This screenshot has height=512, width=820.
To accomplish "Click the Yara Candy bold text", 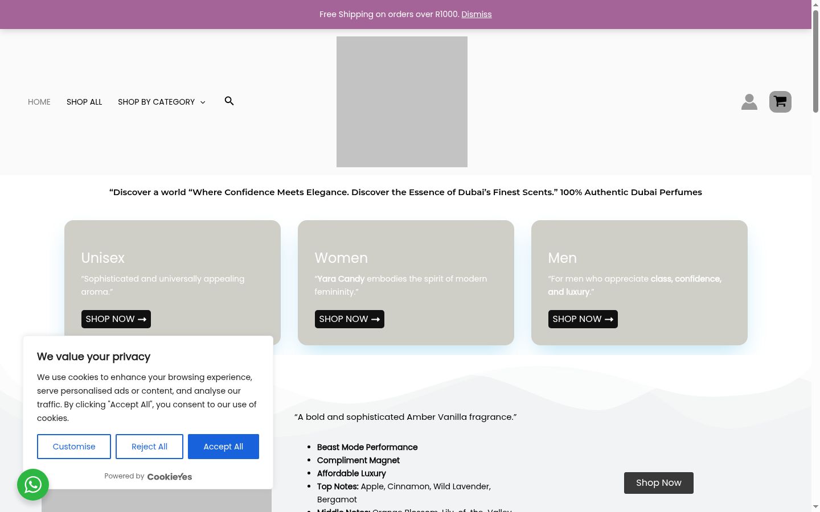I will tap(341, 279).
